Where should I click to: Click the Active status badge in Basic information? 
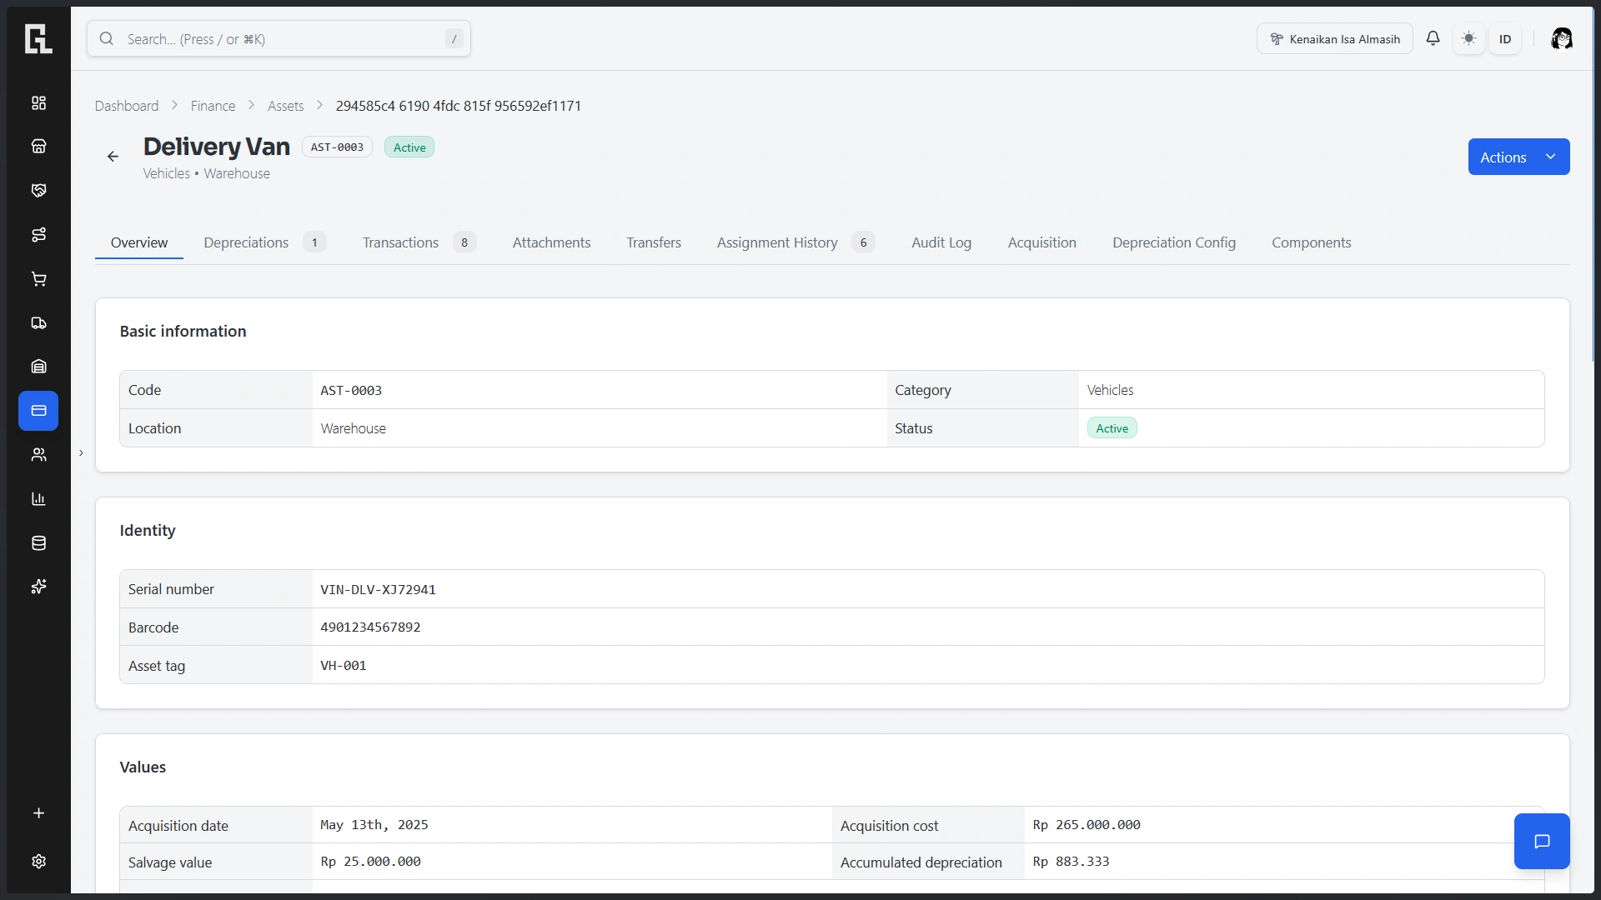pos(1112,428)
